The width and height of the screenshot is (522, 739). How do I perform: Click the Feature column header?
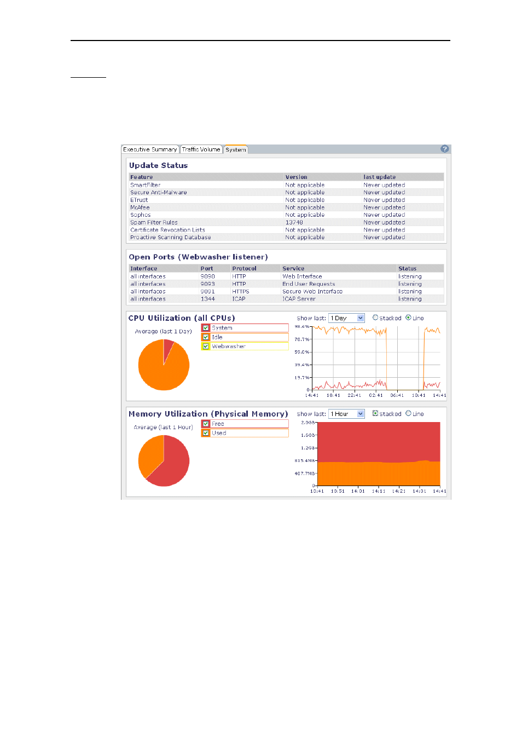(x=142, y=177)
